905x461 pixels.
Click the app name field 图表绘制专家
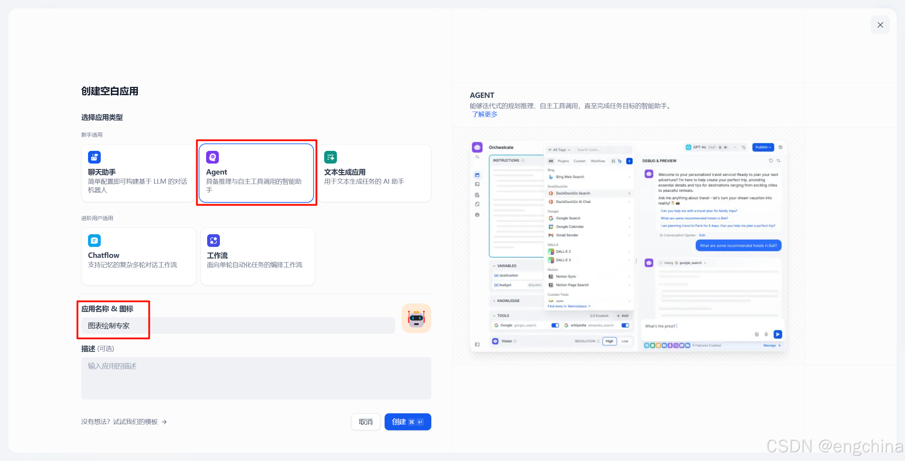coord(238,326)
